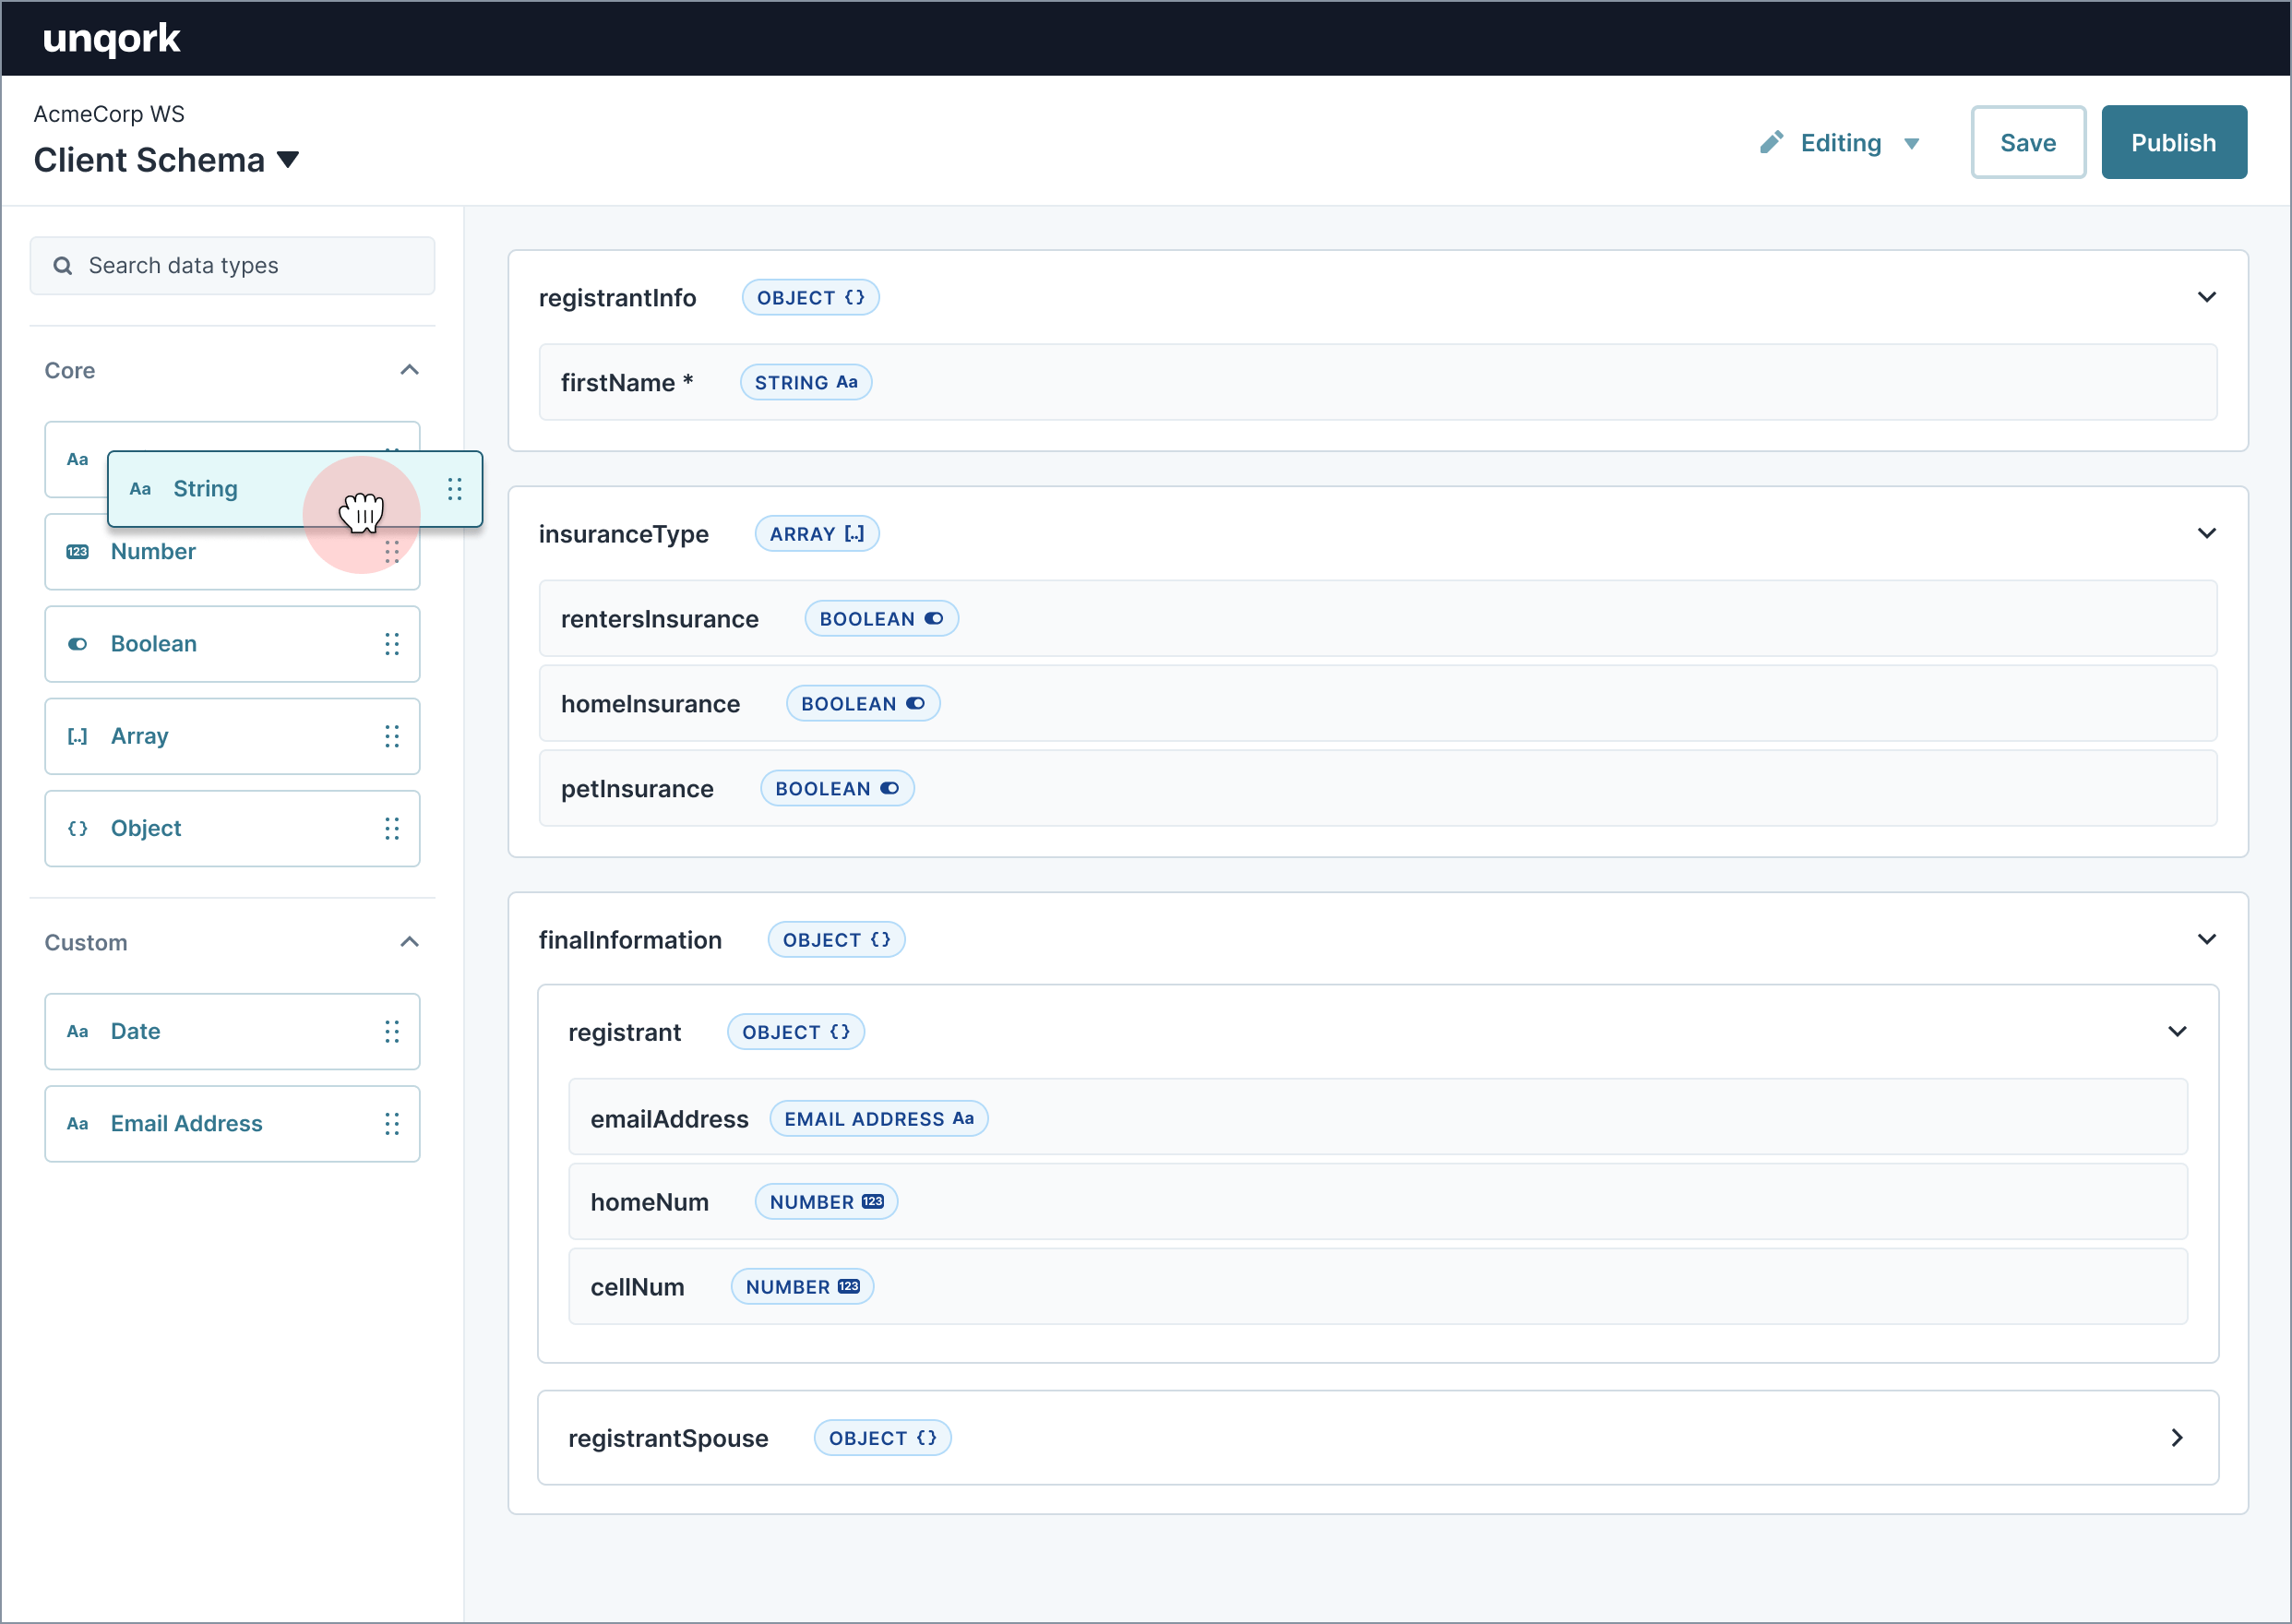Click the AcmeCorp WS workspace label
2292x1624 pixels.
pos(113,113)
